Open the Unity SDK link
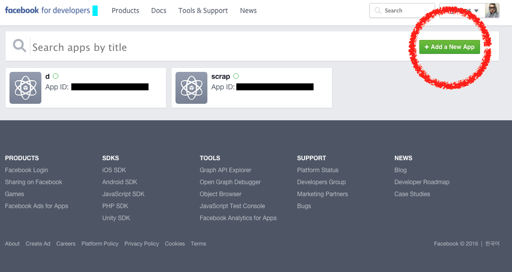Image resolution: width=512 pixels, height=272 pixels. pyautogui.click(x=116, y=218)
